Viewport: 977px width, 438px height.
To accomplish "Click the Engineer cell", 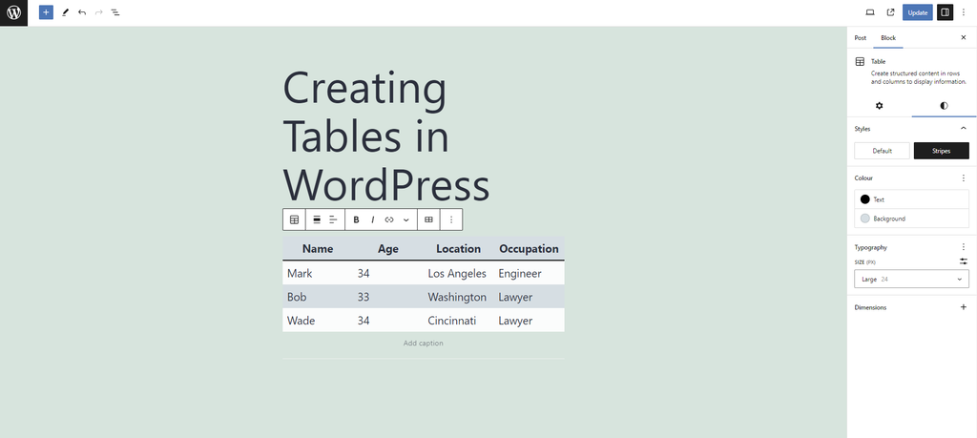I will pyautogui.click(x=529, y=274).
